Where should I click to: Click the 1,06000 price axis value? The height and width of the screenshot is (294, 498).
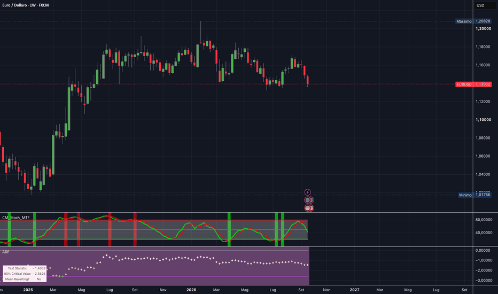point(483,156)
